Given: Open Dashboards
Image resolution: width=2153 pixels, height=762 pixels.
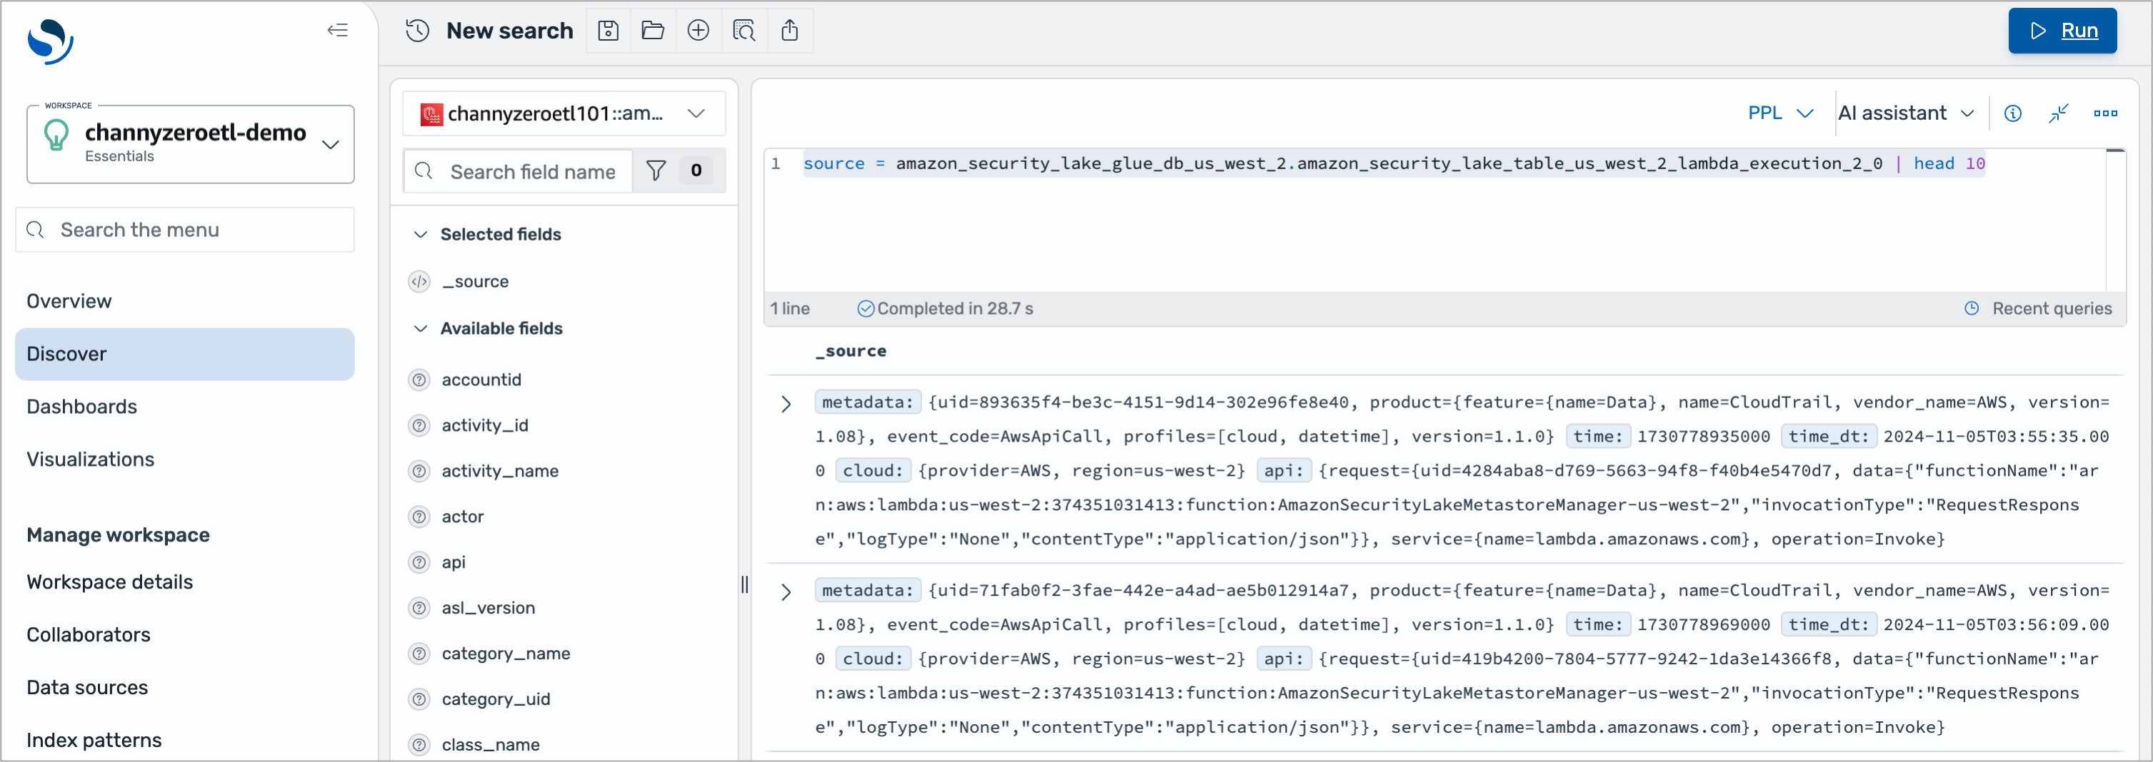Looking at the screenshot, I should click(82, 407).
